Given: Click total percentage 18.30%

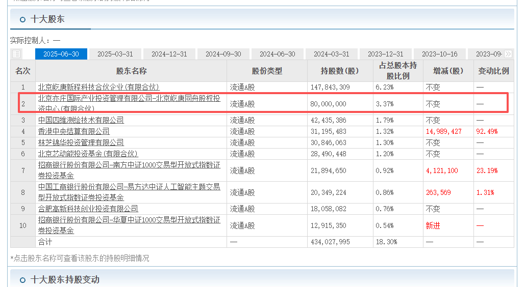Looking at the screenshot, I should pyautogui.click(x=386, y=242).
